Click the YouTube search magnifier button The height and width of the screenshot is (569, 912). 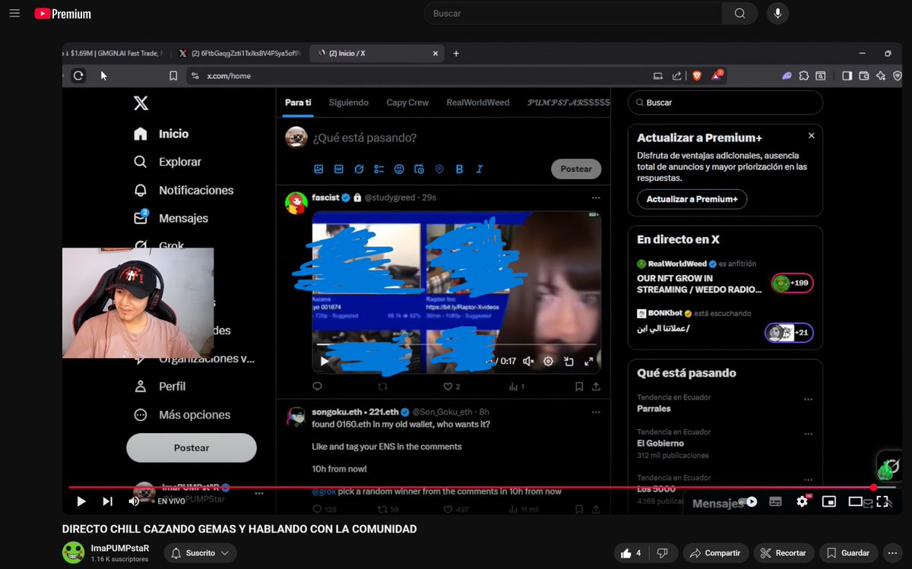(x=739, y=13)
